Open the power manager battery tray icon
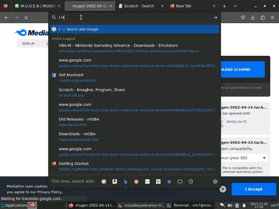Screen dimensions: 279x209 [x=237, y=205]
